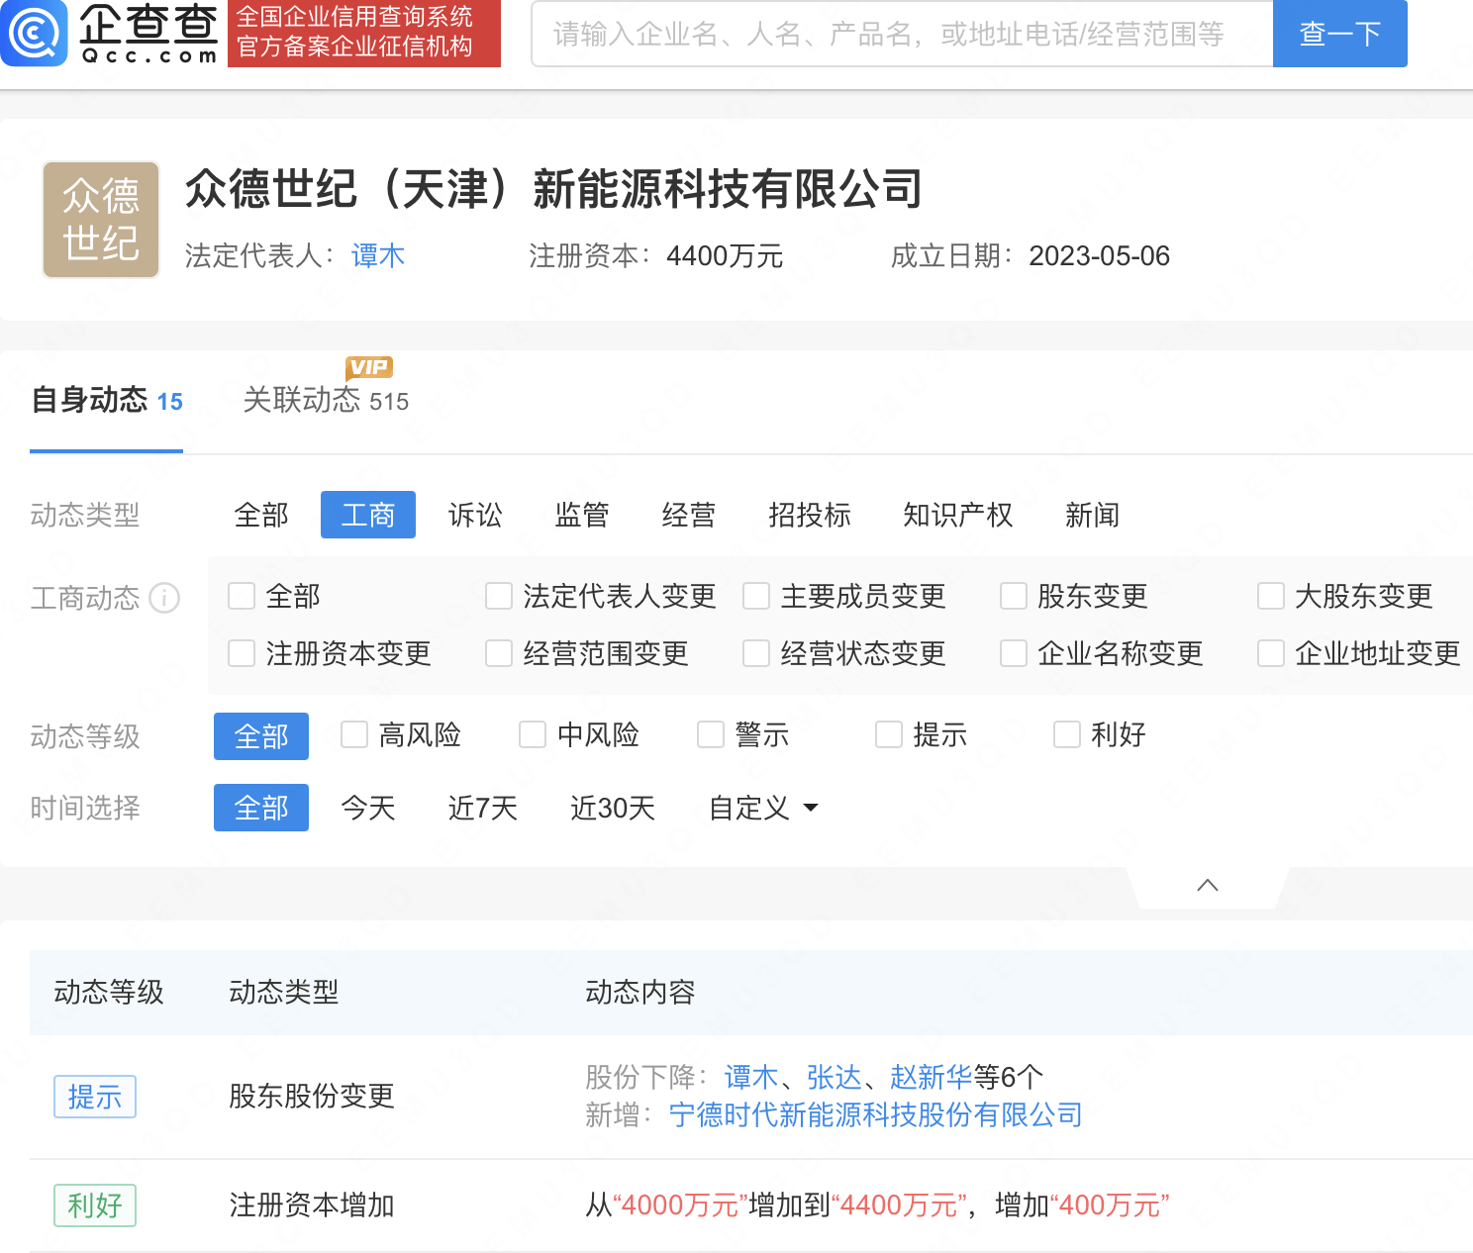1473x1253 pixels.
Task: Select the 诉讼 dynamic type
Action: (475, 515)
